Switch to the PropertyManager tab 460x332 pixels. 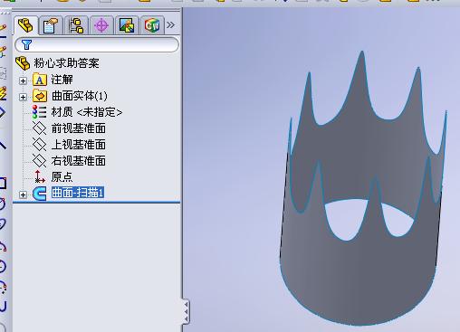tap(51, 25)
